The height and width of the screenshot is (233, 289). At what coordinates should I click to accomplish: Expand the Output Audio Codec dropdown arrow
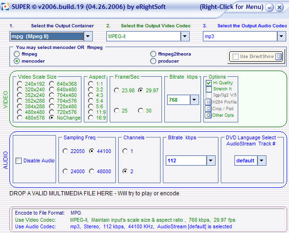tap(281, 36)
